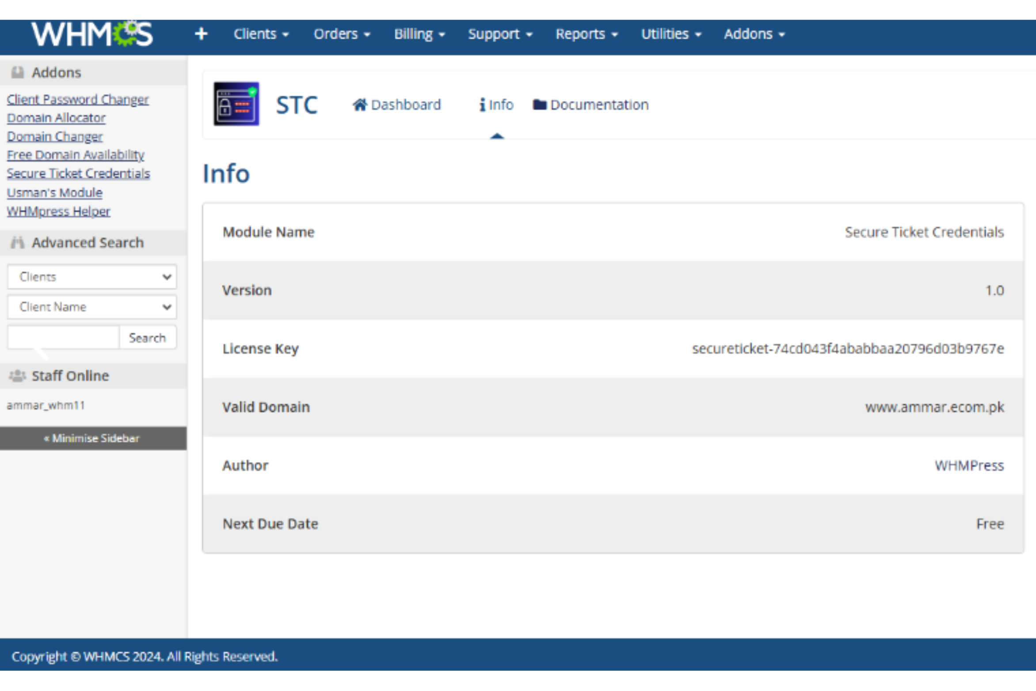Click the STC module lock icon
This screenshot has width=1036, height=691.
pyautogui.click(x=236, y=104)
